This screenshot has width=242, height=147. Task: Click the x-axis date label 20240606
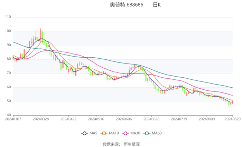pos(124,119)
